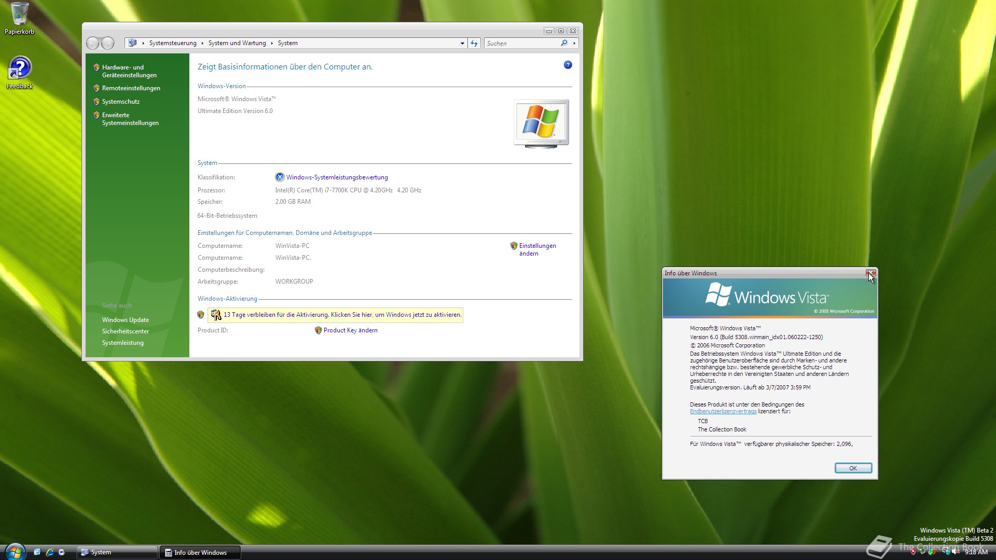Open Hardware- und Geräteeinstellungen
996x560 pixels.
[129, 71]
